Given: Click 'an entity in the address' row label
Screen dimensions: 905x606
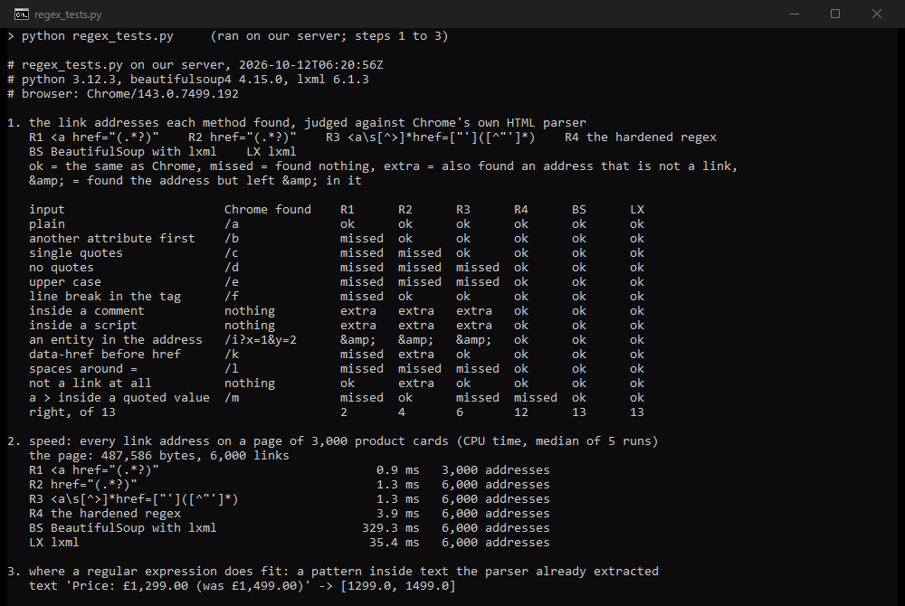Looking at the screenshot, I should click(116, 339).
